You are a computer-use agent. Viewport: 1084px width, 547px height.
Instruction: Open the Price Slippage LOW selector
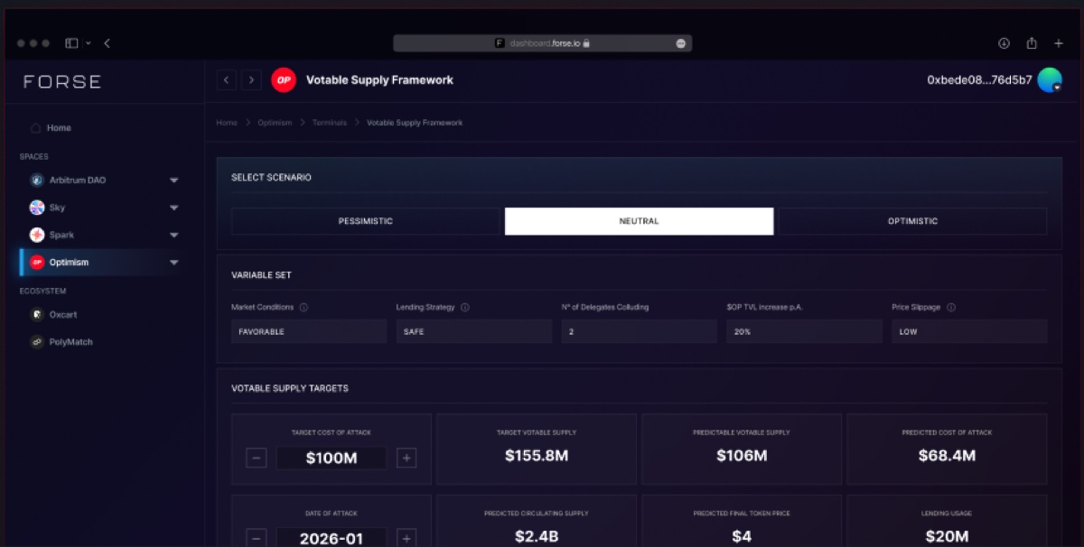969,331
